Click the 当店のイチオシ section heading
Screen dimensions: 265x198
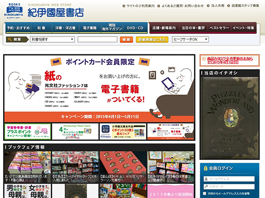[x=220, y=73]
